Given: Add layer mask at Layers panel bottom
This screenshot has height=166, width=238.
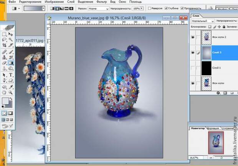Looking at the screenshot, I should (225, 93).
